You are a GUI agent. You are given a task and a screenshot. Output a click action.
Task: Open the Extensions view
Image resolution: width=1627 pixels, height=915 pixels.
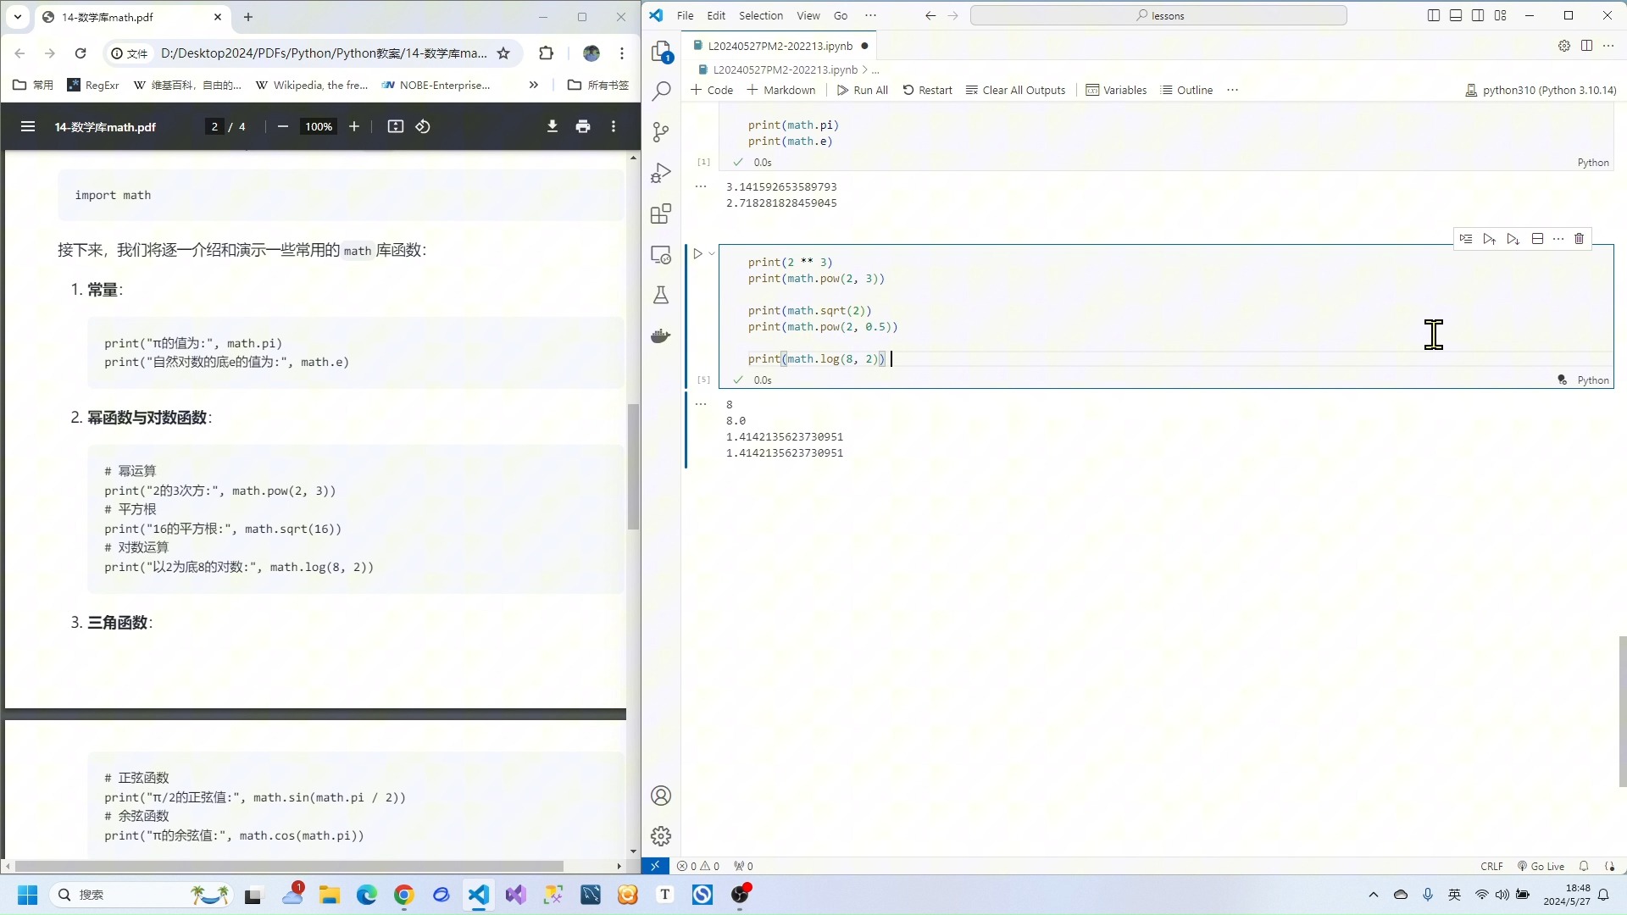tap(661, 213)
